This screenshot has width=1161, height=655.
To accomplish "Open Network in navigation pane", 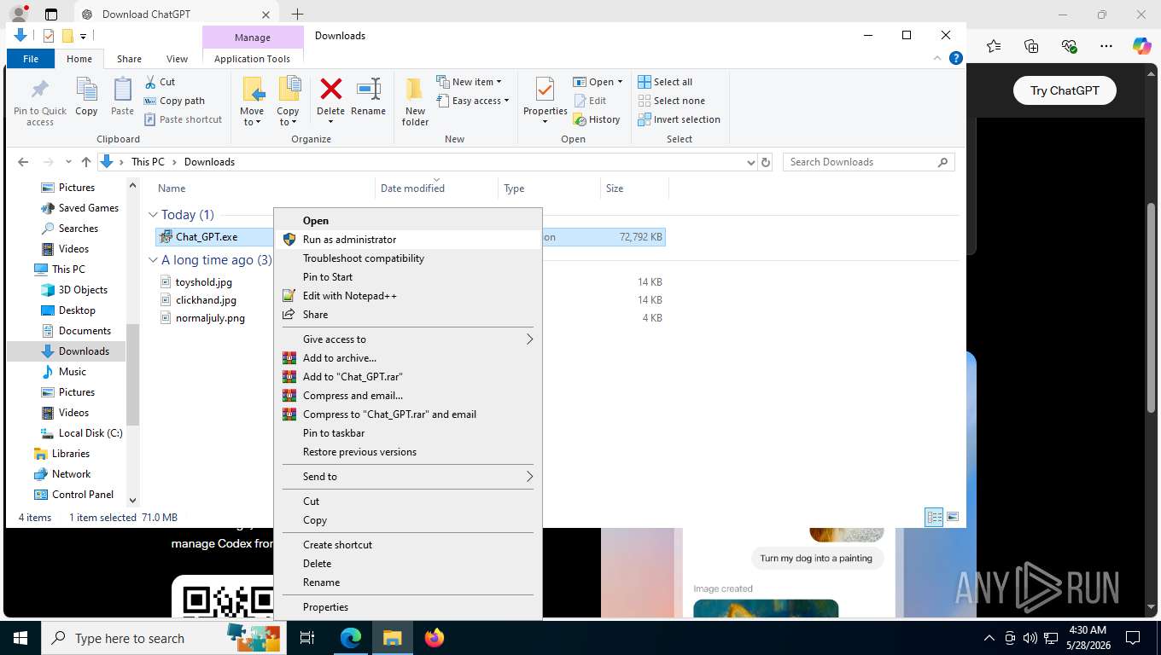I will point(71,474).
